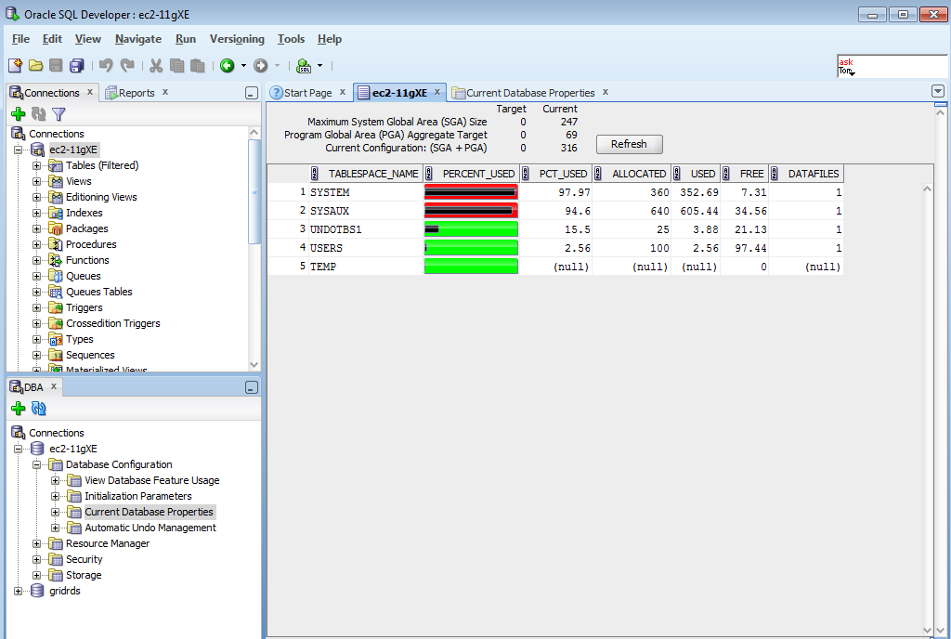Screen dimensions: 951x639
Task: Click the FREE column header
Action: click(x=745, y=174)
